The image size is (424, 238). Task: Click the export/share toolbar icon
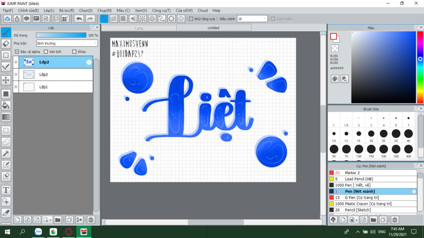(17, 19)
